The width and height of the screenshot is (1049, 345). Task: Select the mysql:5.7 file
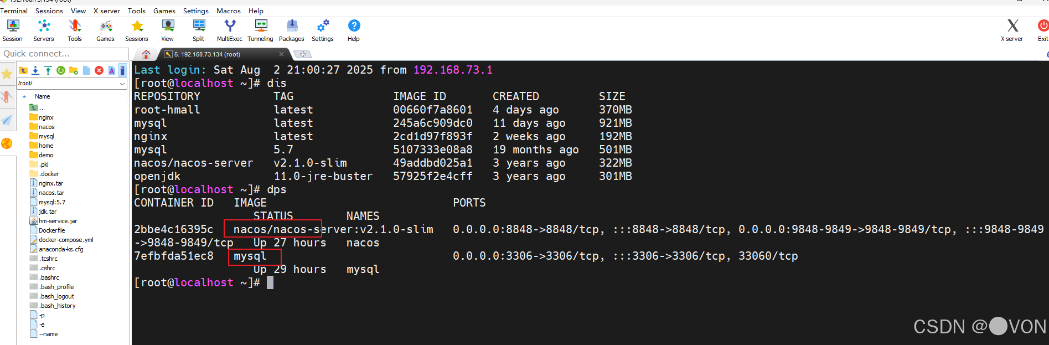48,202
